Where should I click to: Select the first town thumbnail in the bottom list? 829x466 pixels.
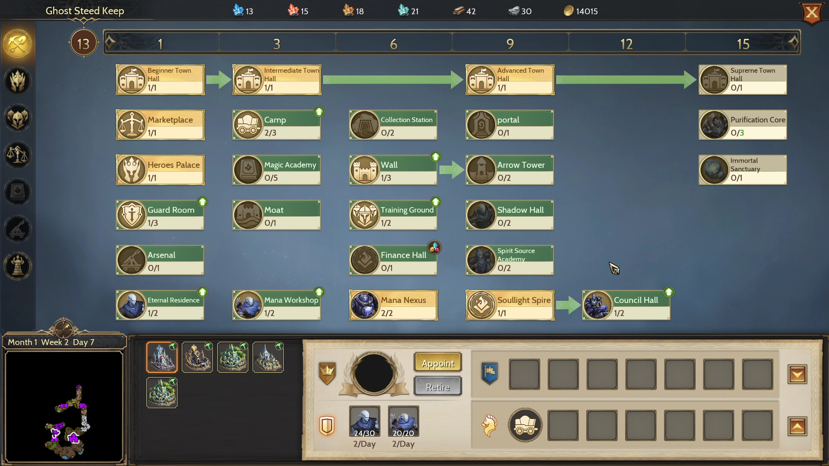(161, 357)
